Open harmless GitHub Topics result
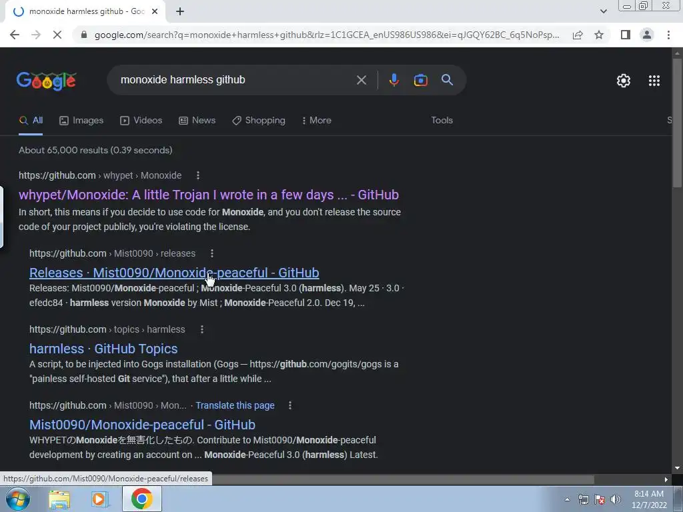 (x=103, y=349)
